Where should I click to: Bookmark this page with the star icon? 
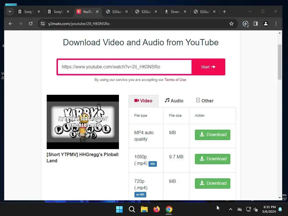pyautogui.click(x=231, y=24)
